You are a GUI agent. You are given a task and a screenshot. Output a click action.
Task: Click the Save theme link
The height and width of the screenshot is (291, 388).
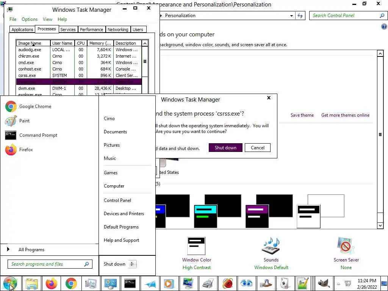[x=302, y=115]
